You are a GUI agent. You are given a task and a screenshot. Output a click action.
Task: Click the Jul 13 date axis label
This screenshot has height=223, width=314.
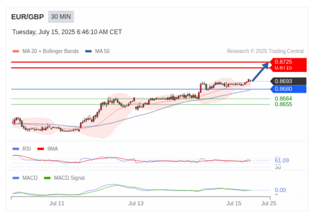(136, 203)
